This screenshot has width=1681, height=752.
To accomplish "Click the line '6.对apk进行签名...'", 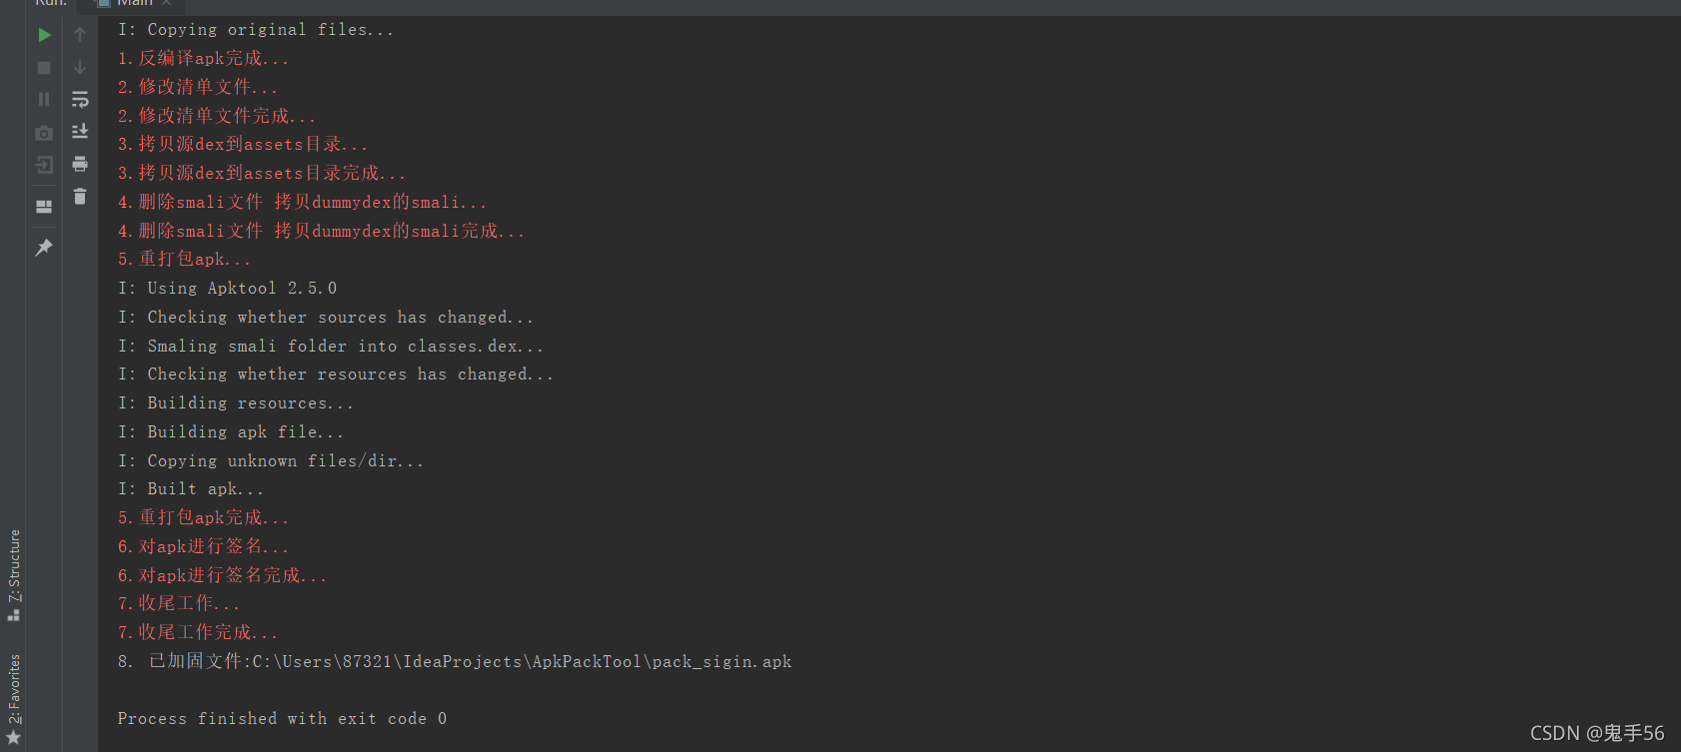I will coord(203,547).
